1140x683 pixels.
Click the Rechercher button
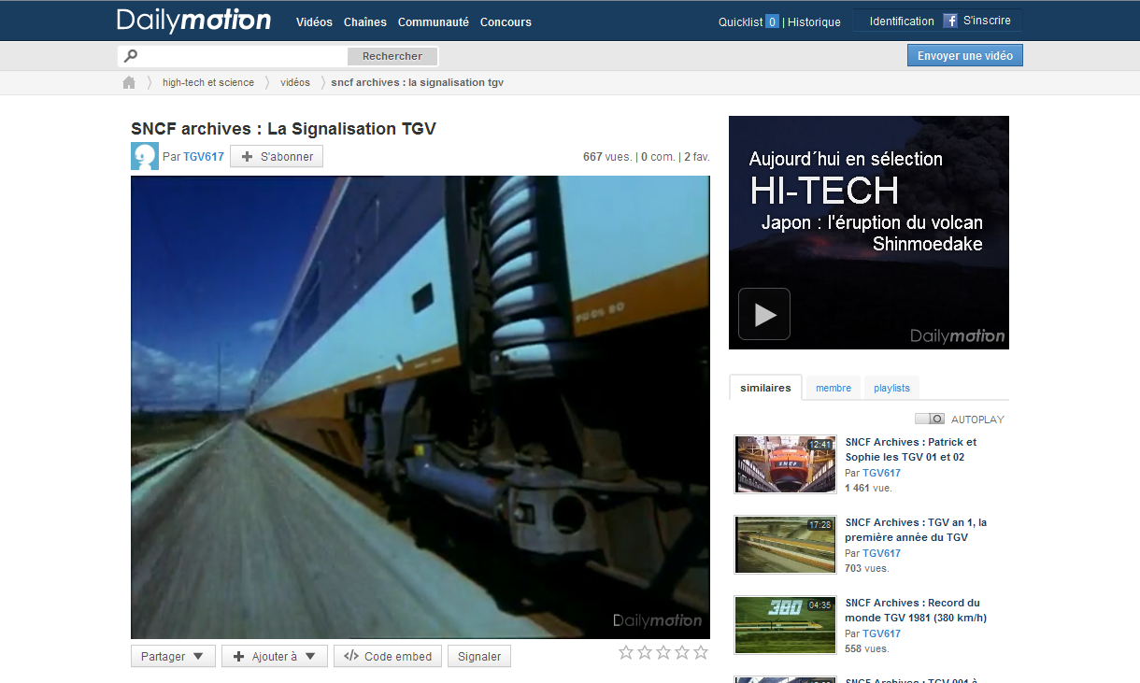point(392,56)
